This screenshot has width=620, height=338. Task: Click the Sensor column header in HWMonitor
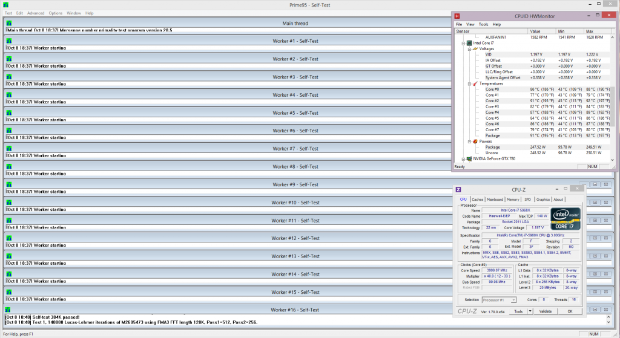[491, 31]
